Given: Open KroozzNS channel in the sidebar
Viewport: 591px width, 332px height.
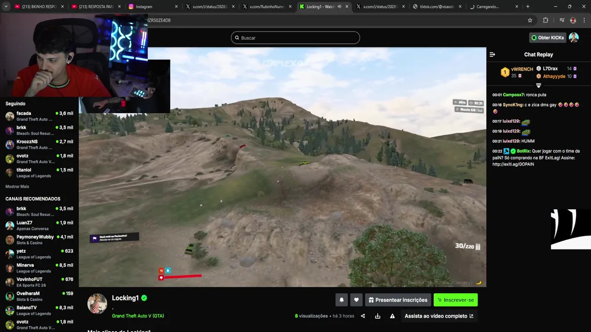Looking at the screenshot, I should [39, 144].
